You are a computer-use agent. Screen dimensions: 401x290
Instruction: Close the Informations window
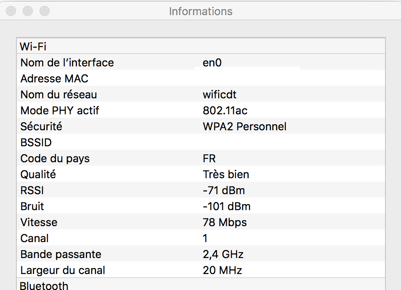11,11
